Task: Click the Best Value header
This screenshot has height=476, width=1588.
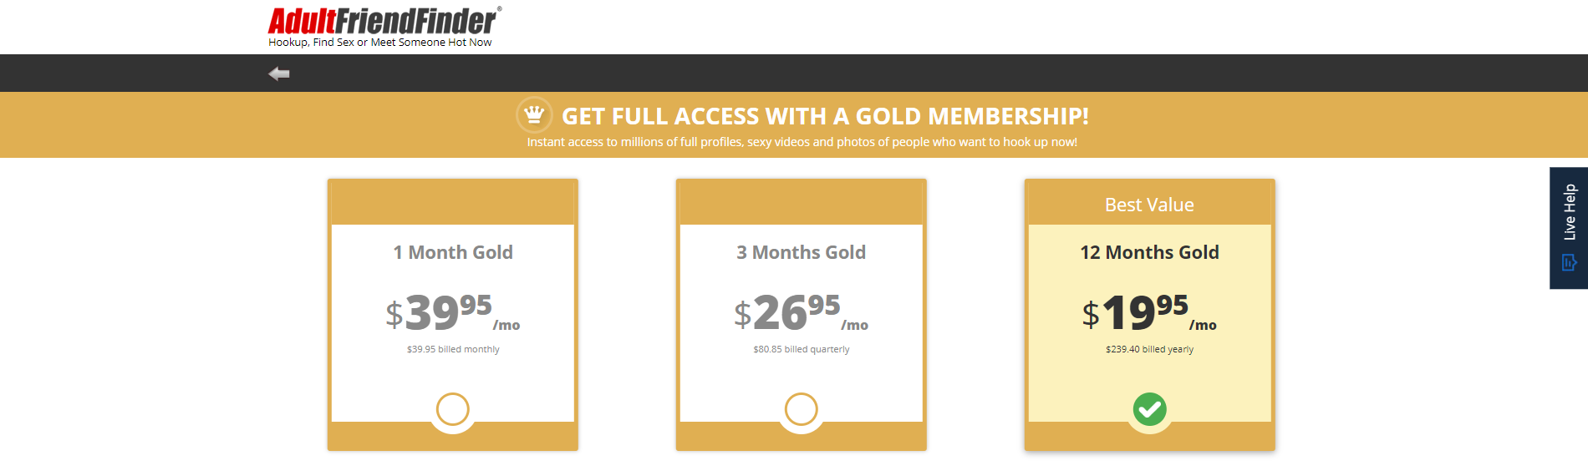Action: pos(1150,205)
